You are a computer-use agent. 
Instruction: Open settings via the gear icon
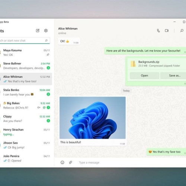pyautogui.click(x=46, y=31)
